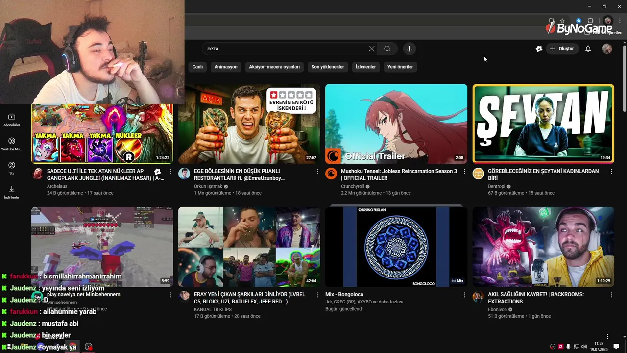Select the Yeni öneriler chip
This screenshot has height=353, width=627.
coord(400,67)
